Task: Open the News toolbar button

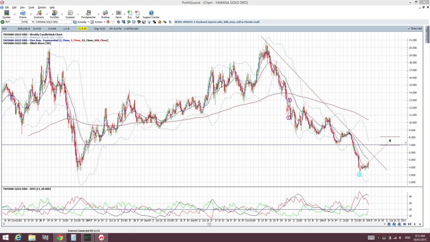Action: point(118,14)
